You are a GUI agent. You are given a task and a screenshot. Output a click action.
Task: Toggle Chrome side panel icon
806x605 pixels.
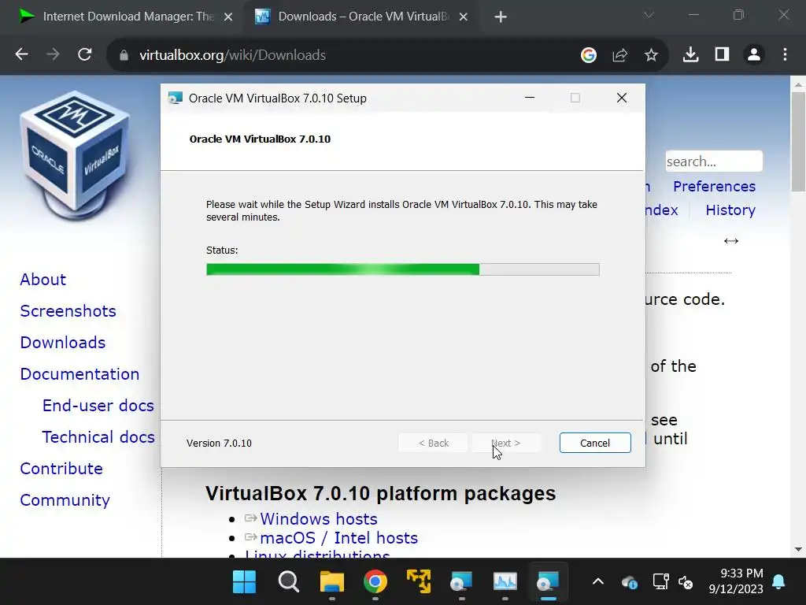[723, 54]
